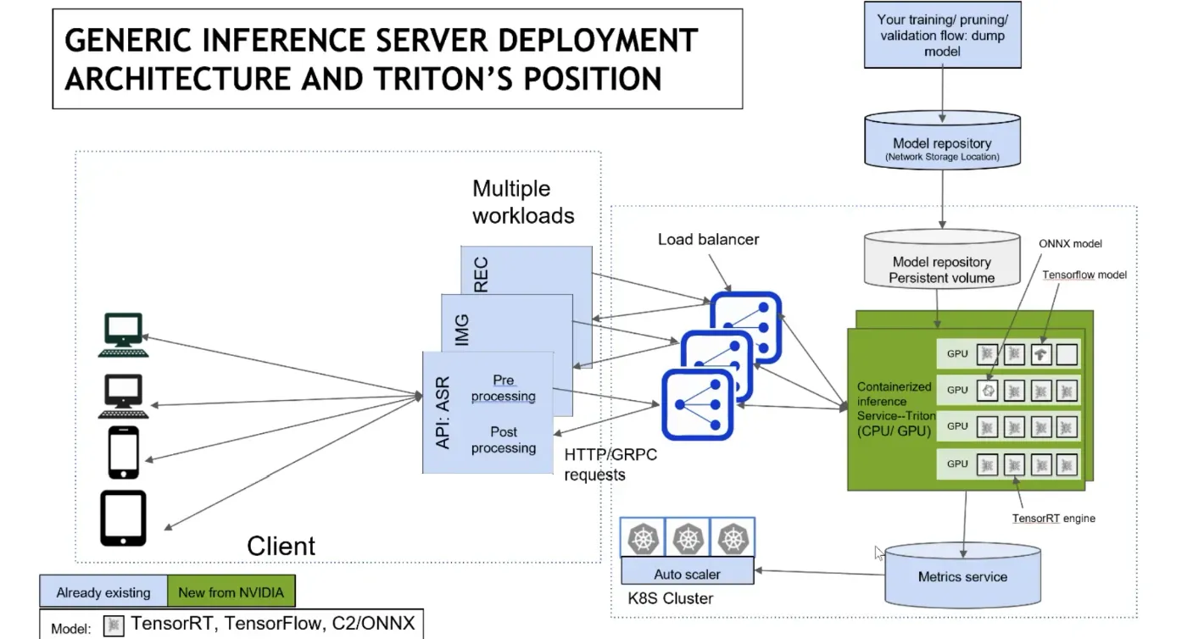1204x639 pixels.
Task: Click the ONNX model icon in second GPU row
Action: click(988, 391)
